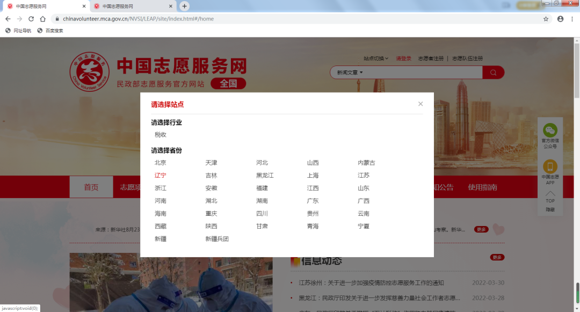The height and width of the screenshot is (312, 580).
Task: Click the lock icon in address bar
Action: point(57,19)
